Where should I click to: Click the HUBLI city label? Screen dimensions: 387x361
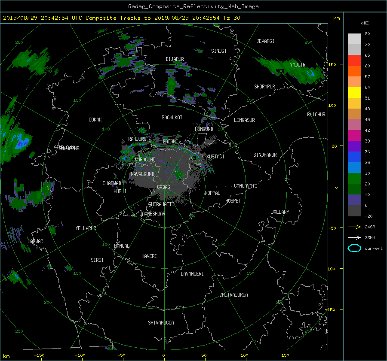point(120,191)
